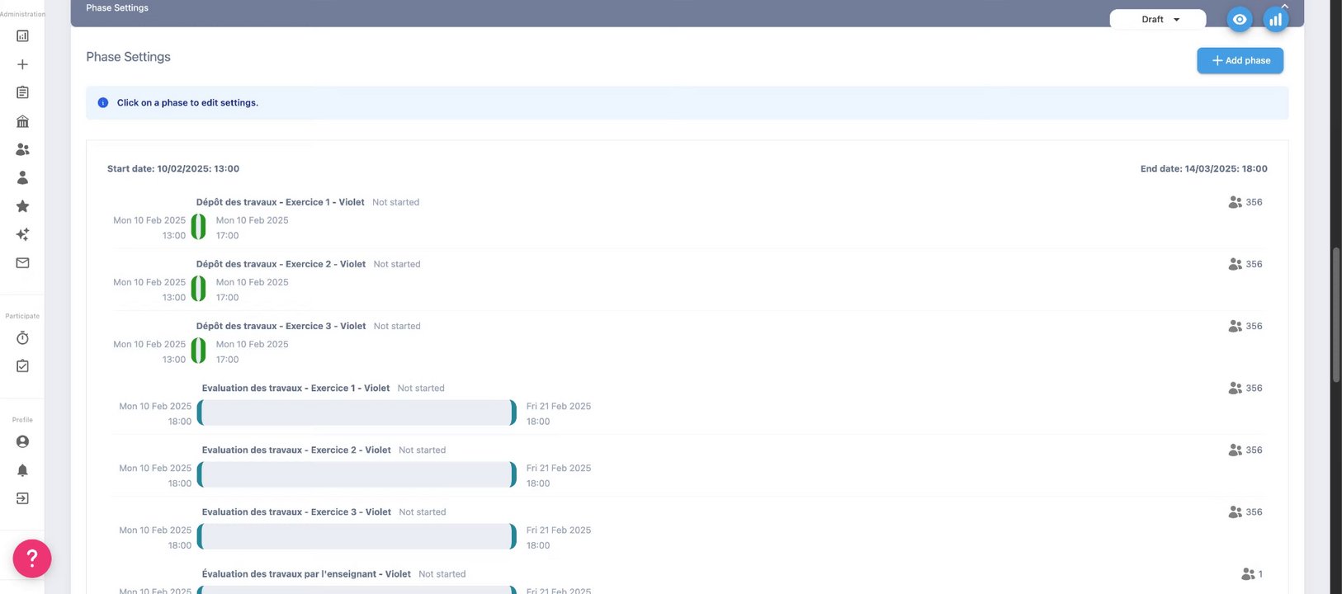Click the stopwatch icon under Participate
Image resolution: width=1342 pixels, height=594 pixels.
click(x=22, y=338)
